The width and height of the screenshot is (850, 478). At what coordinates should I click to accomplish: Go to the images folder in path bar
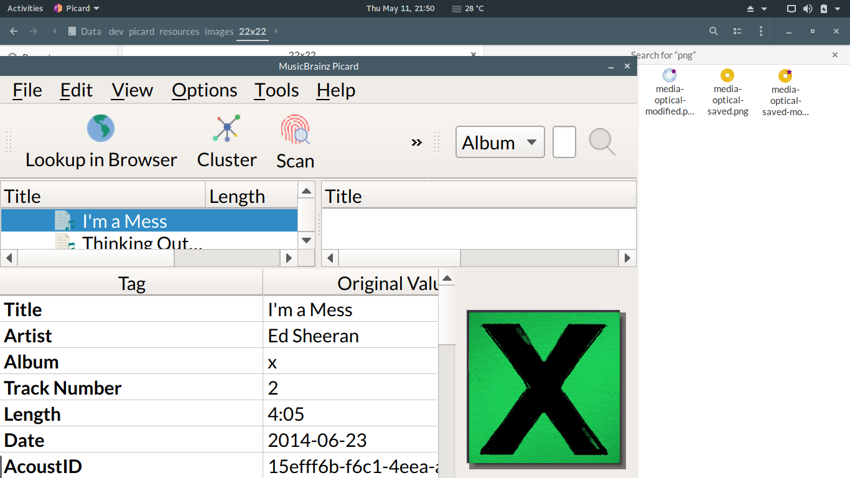[219, 31]
